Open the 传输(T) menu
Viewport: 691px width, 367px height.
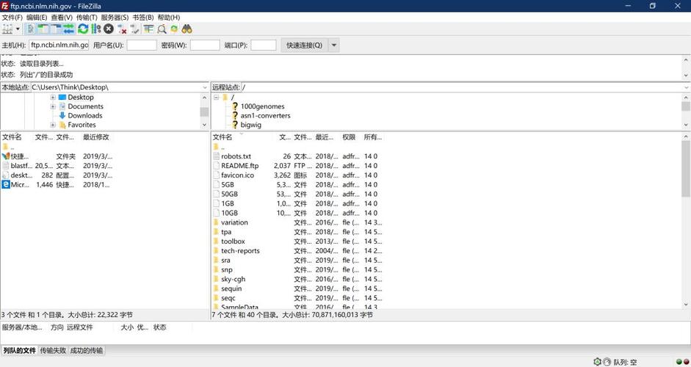coord(87,18)
